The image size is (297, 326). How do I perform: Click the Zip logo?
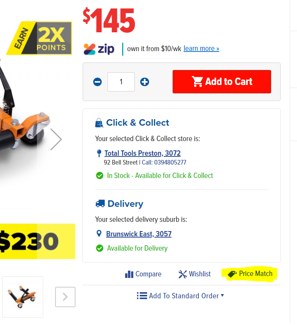coord(99,49)
